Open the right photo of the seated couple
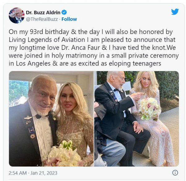 136,119
